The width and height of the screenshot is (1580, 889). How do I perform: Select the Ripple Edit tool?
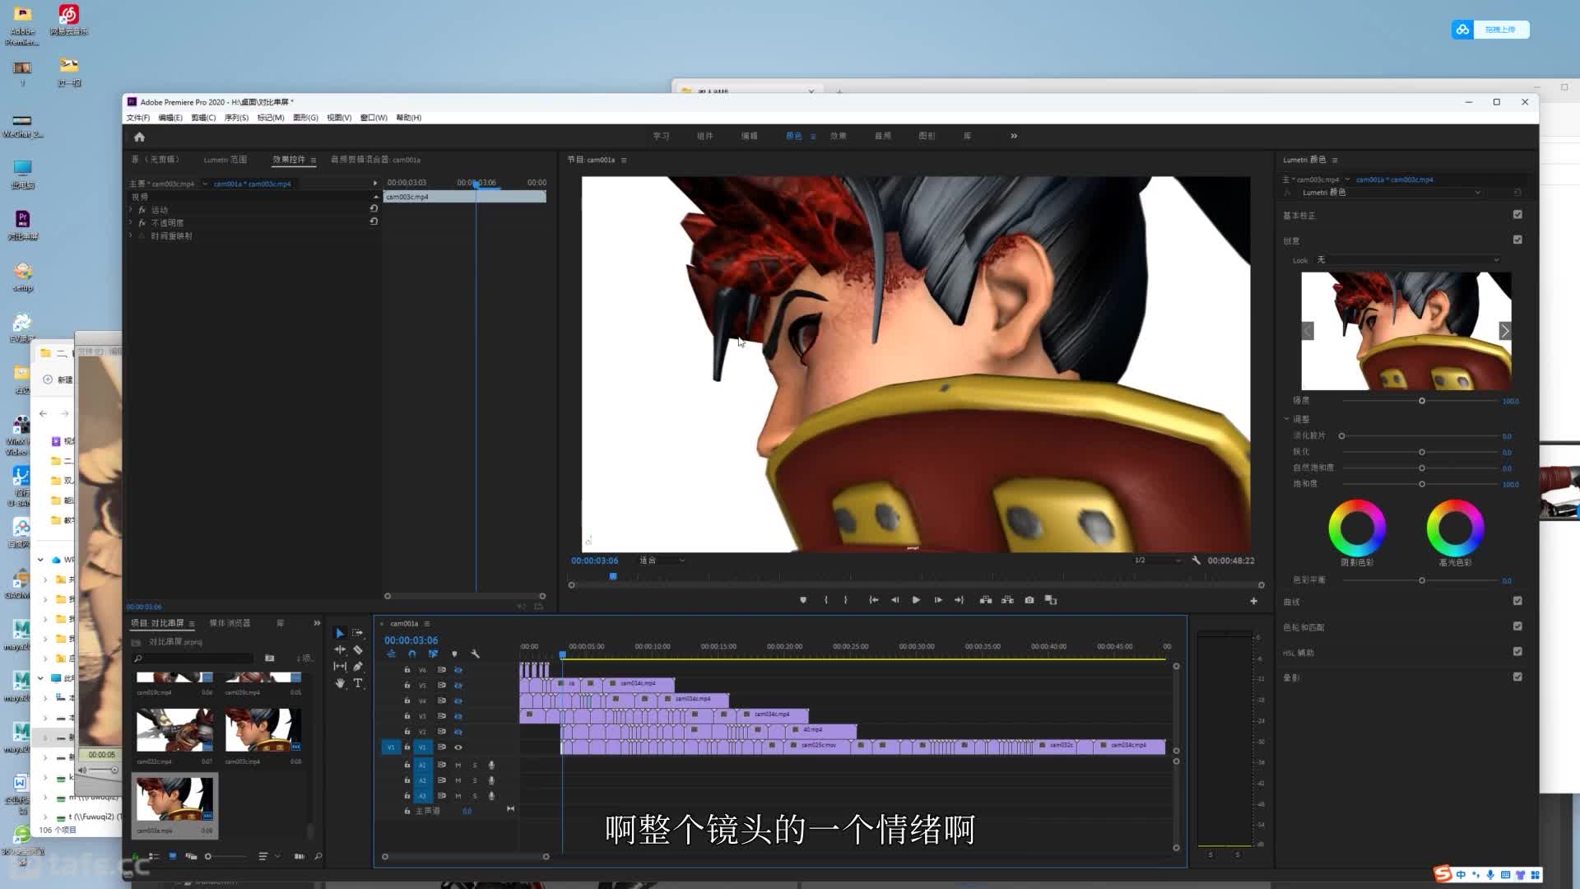tap(339, 649)
